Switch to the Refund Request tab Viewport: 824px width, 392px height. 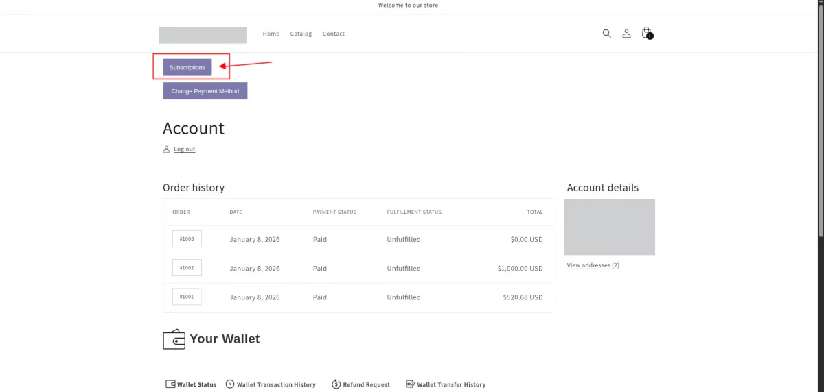360,384
